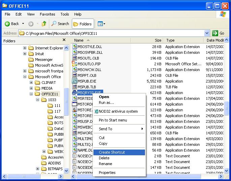
Task: Open the Address bar dropdown arrow
Action: tap(207, 33)
